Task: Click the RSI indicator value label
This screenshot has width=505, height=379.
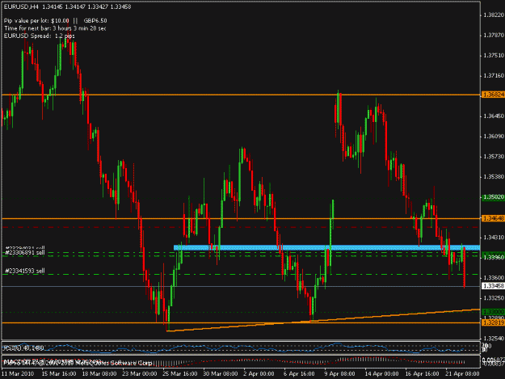Action: tap(23, 347)
